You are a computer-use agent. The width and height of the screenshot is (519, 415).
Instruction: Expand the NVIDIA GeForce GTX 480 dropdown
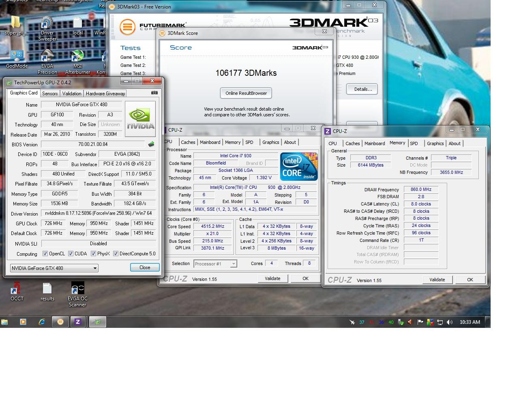(54, 268)
